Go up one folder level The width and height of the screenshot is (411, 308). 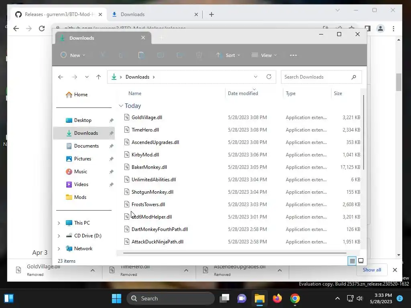(x=99, y=77)
